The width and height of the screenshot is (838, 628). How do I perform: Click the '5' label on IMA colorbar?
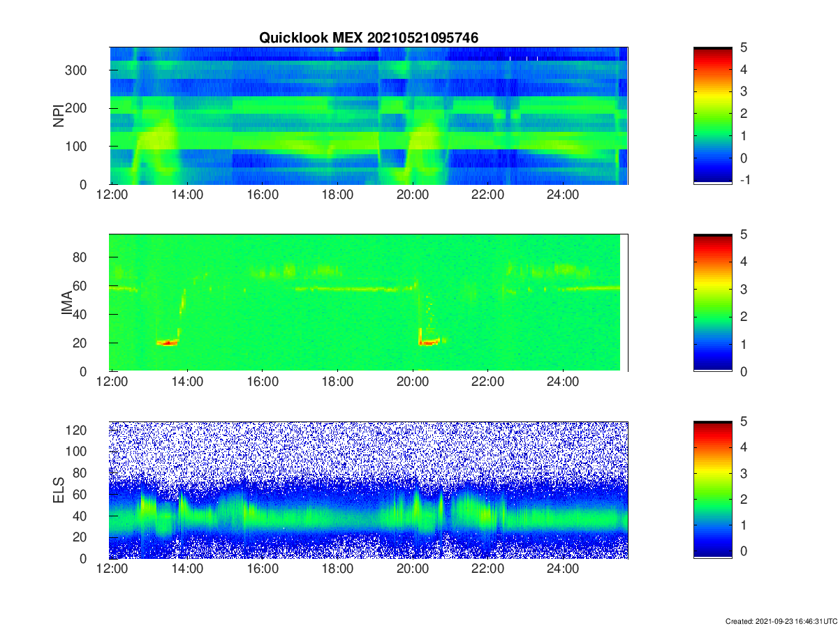743,234
